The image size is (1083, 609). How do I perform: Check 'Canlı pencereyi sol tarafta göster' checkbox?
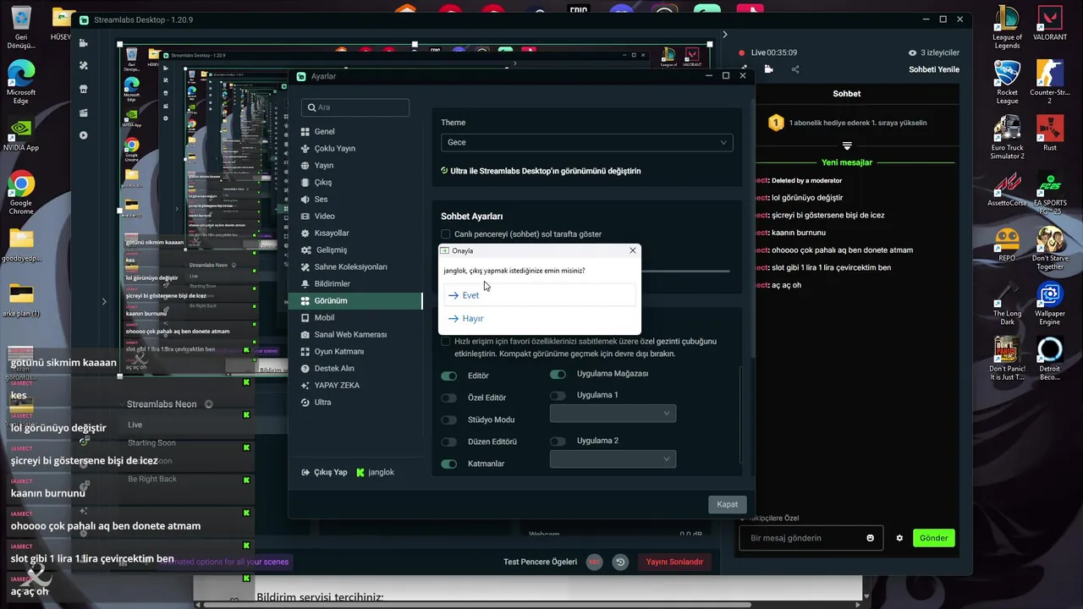pyautogui.click(x=446, y=234)
